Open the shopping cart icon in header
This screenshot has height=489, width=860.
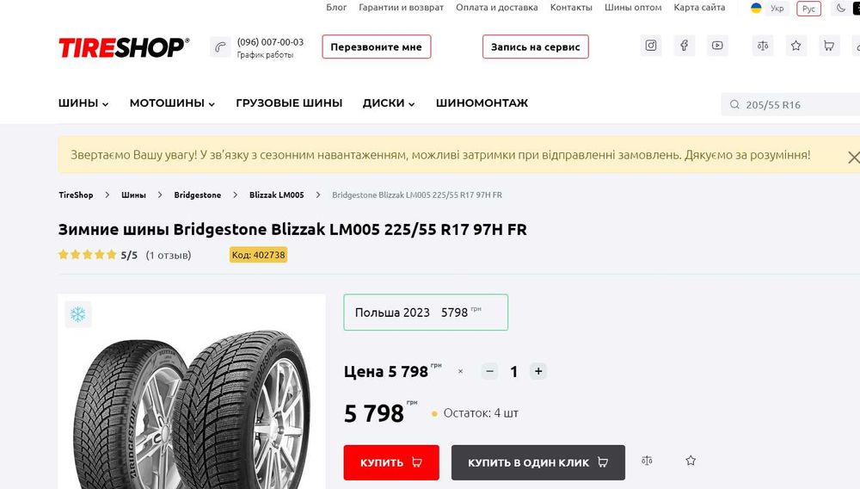(x=829, y=46)
